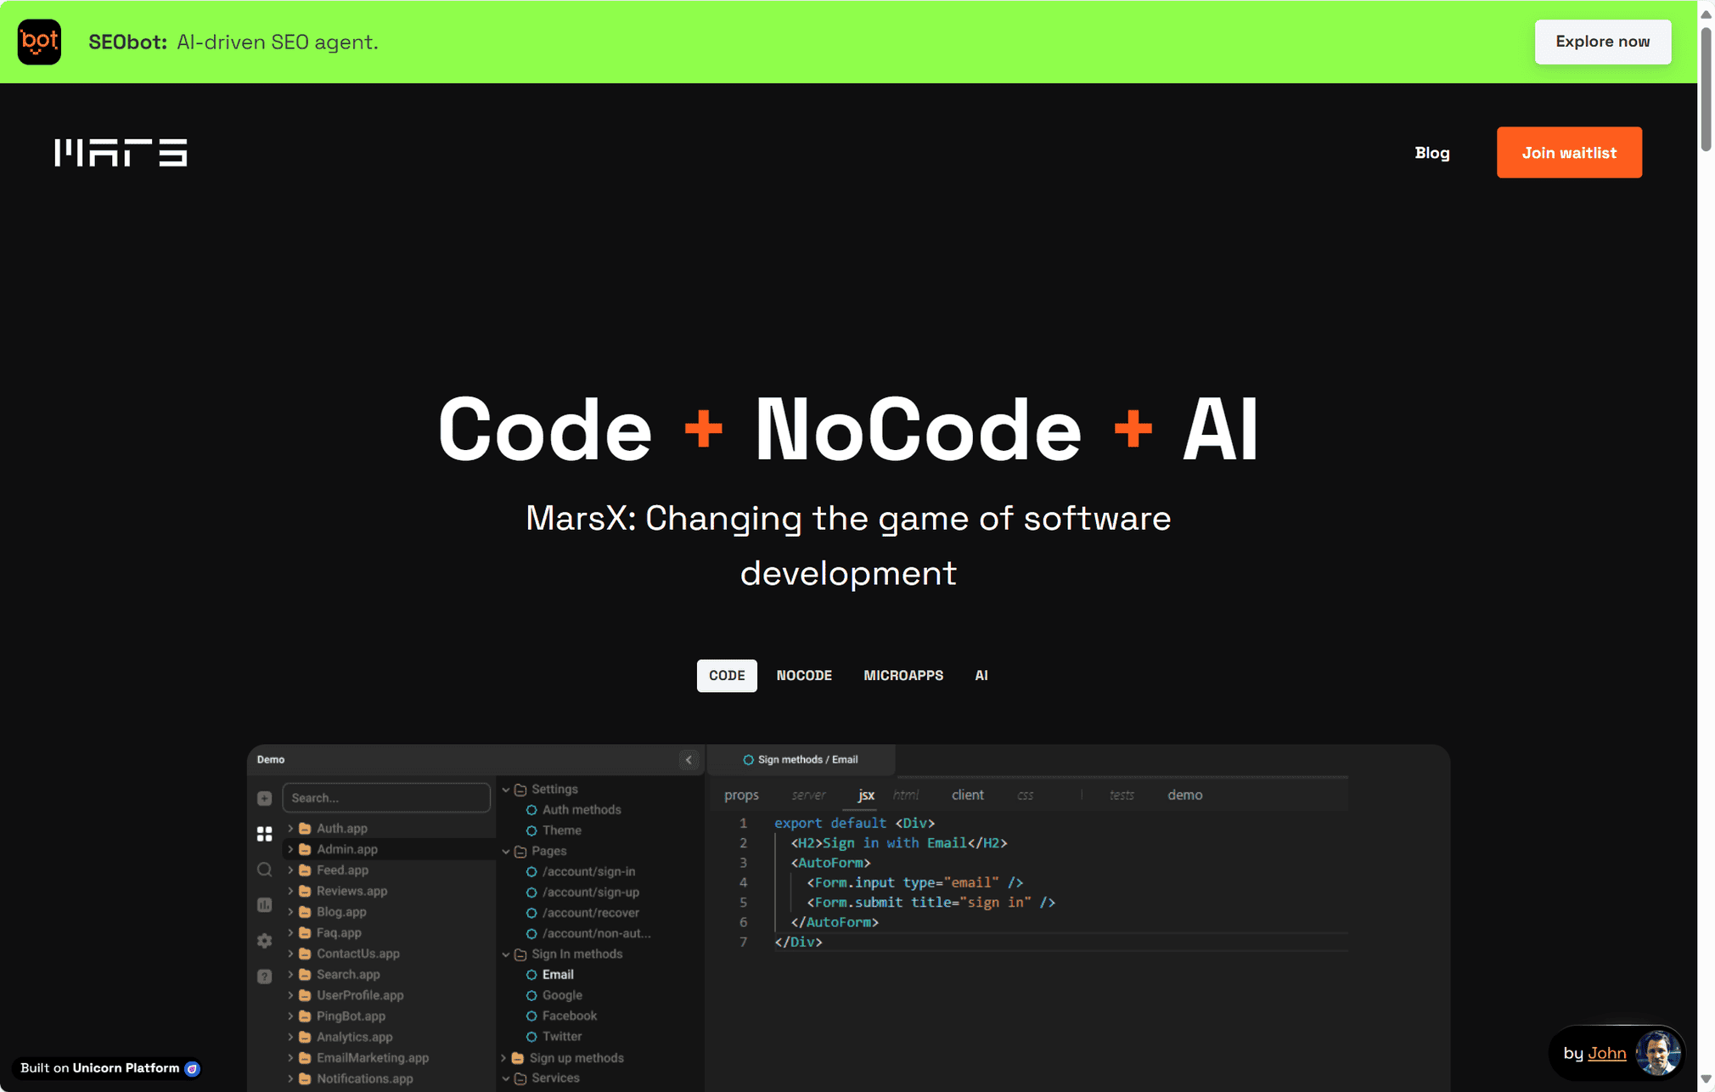Switch to the MICROAPPS tab
The width and height of the screenshot is (1715, 1092).
(902, 676)
